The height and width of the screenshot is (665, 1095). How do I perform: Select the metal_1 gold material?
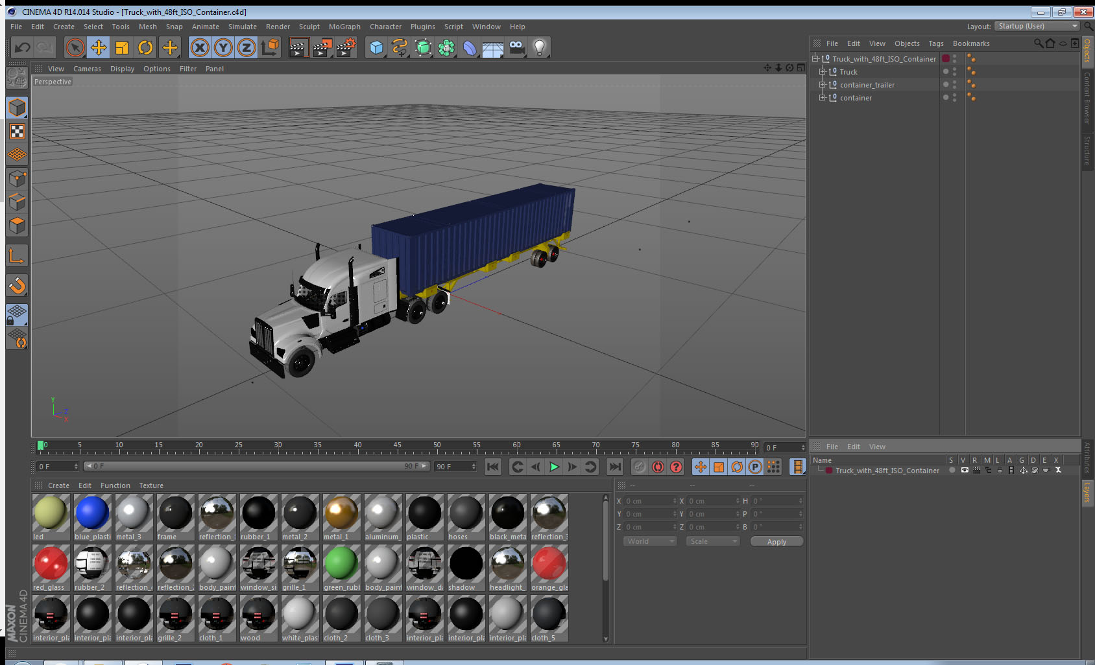click(342, 517)
